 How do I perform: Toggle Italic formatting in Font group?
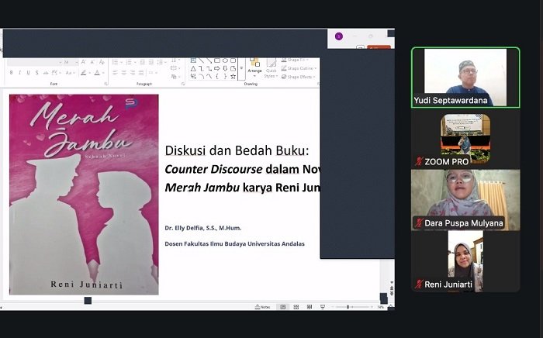[x=19, y=72]
